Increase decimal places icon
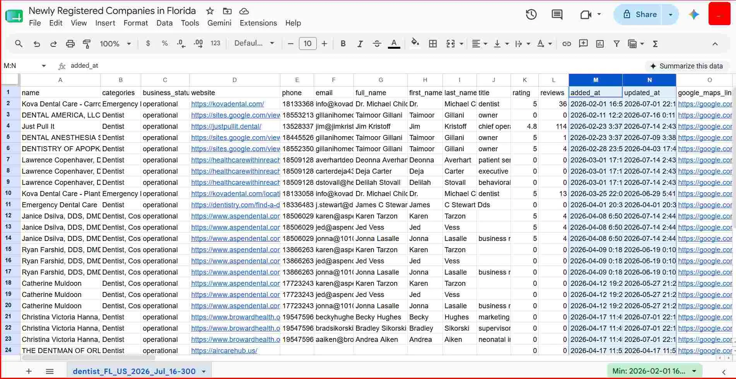The height and width of the screenshot is (379, 736). click(x=198, y=44)
